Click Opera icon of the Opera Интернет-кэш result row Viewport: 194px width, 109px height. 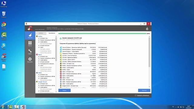(61, 71)
